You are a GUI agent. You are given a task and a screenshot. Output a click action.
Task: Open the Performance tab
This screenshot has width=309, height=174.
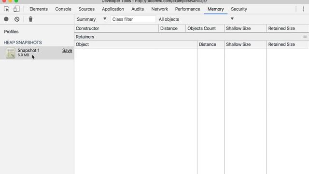point(188,9)
